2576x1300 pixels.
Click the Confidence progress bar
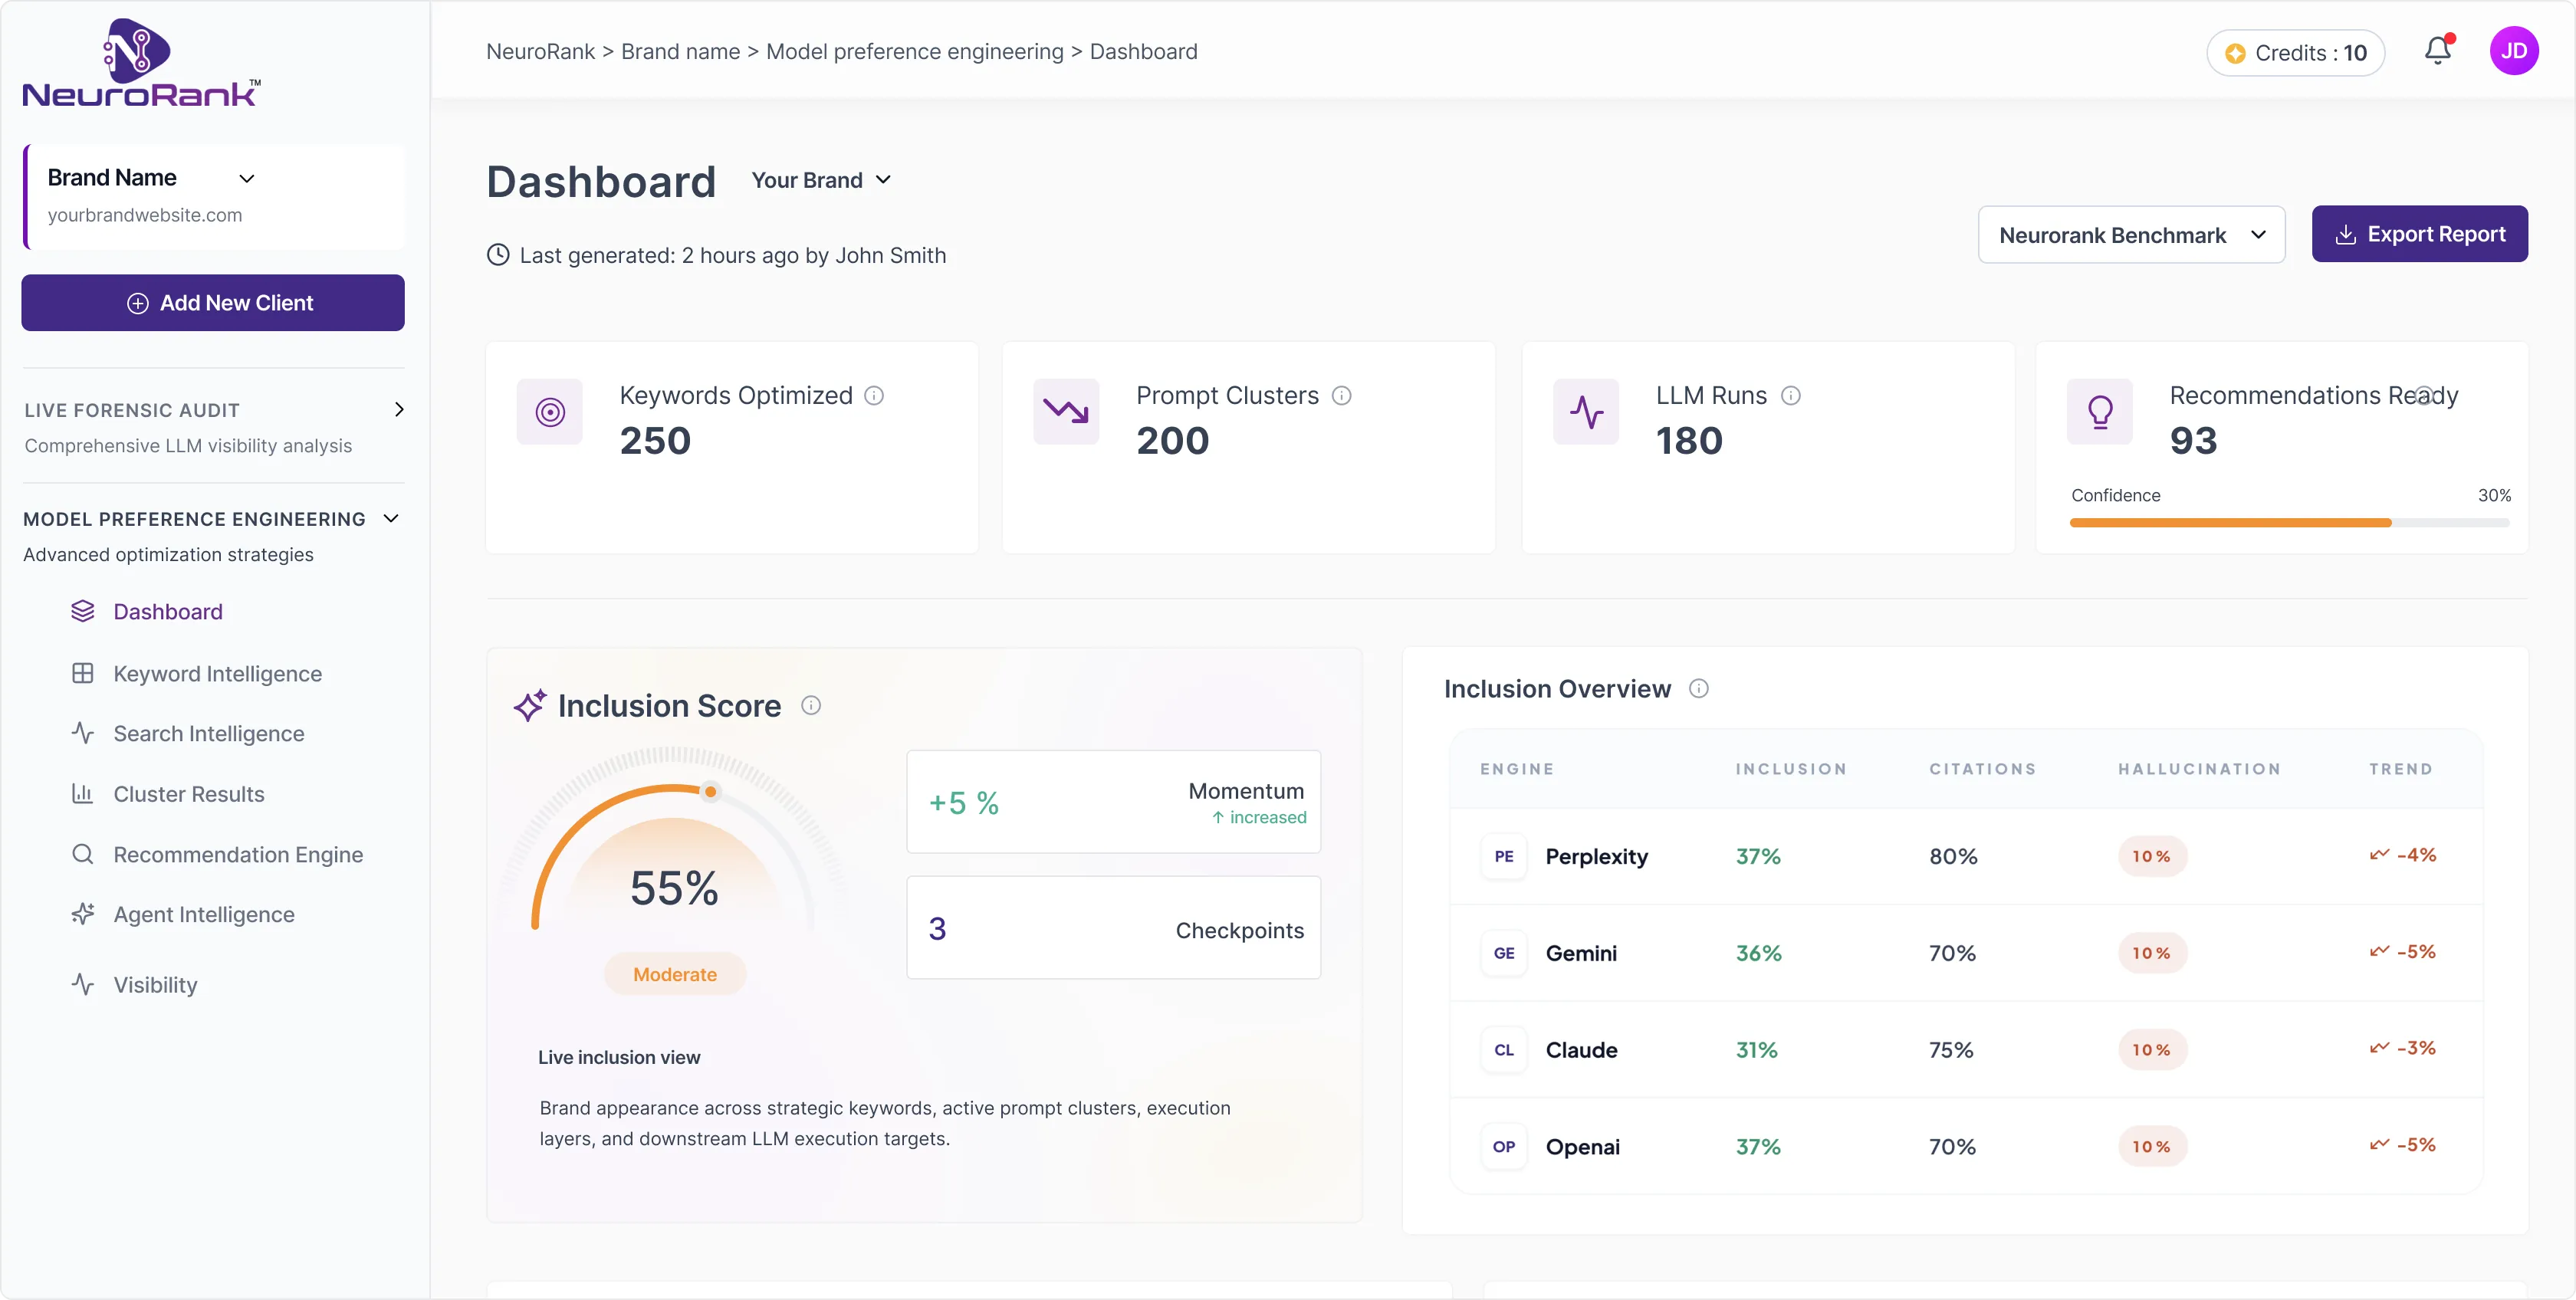(x=2288, y=523)
